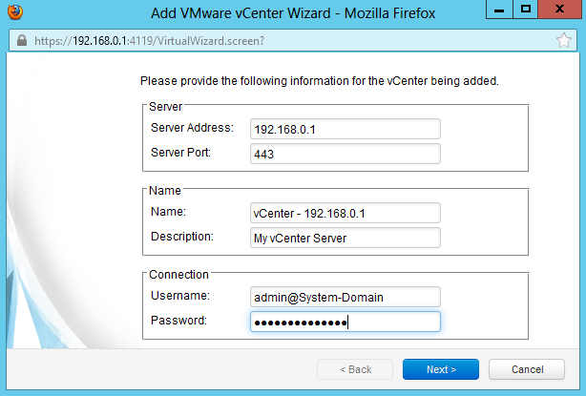Click the 'Username:' label

180,296
